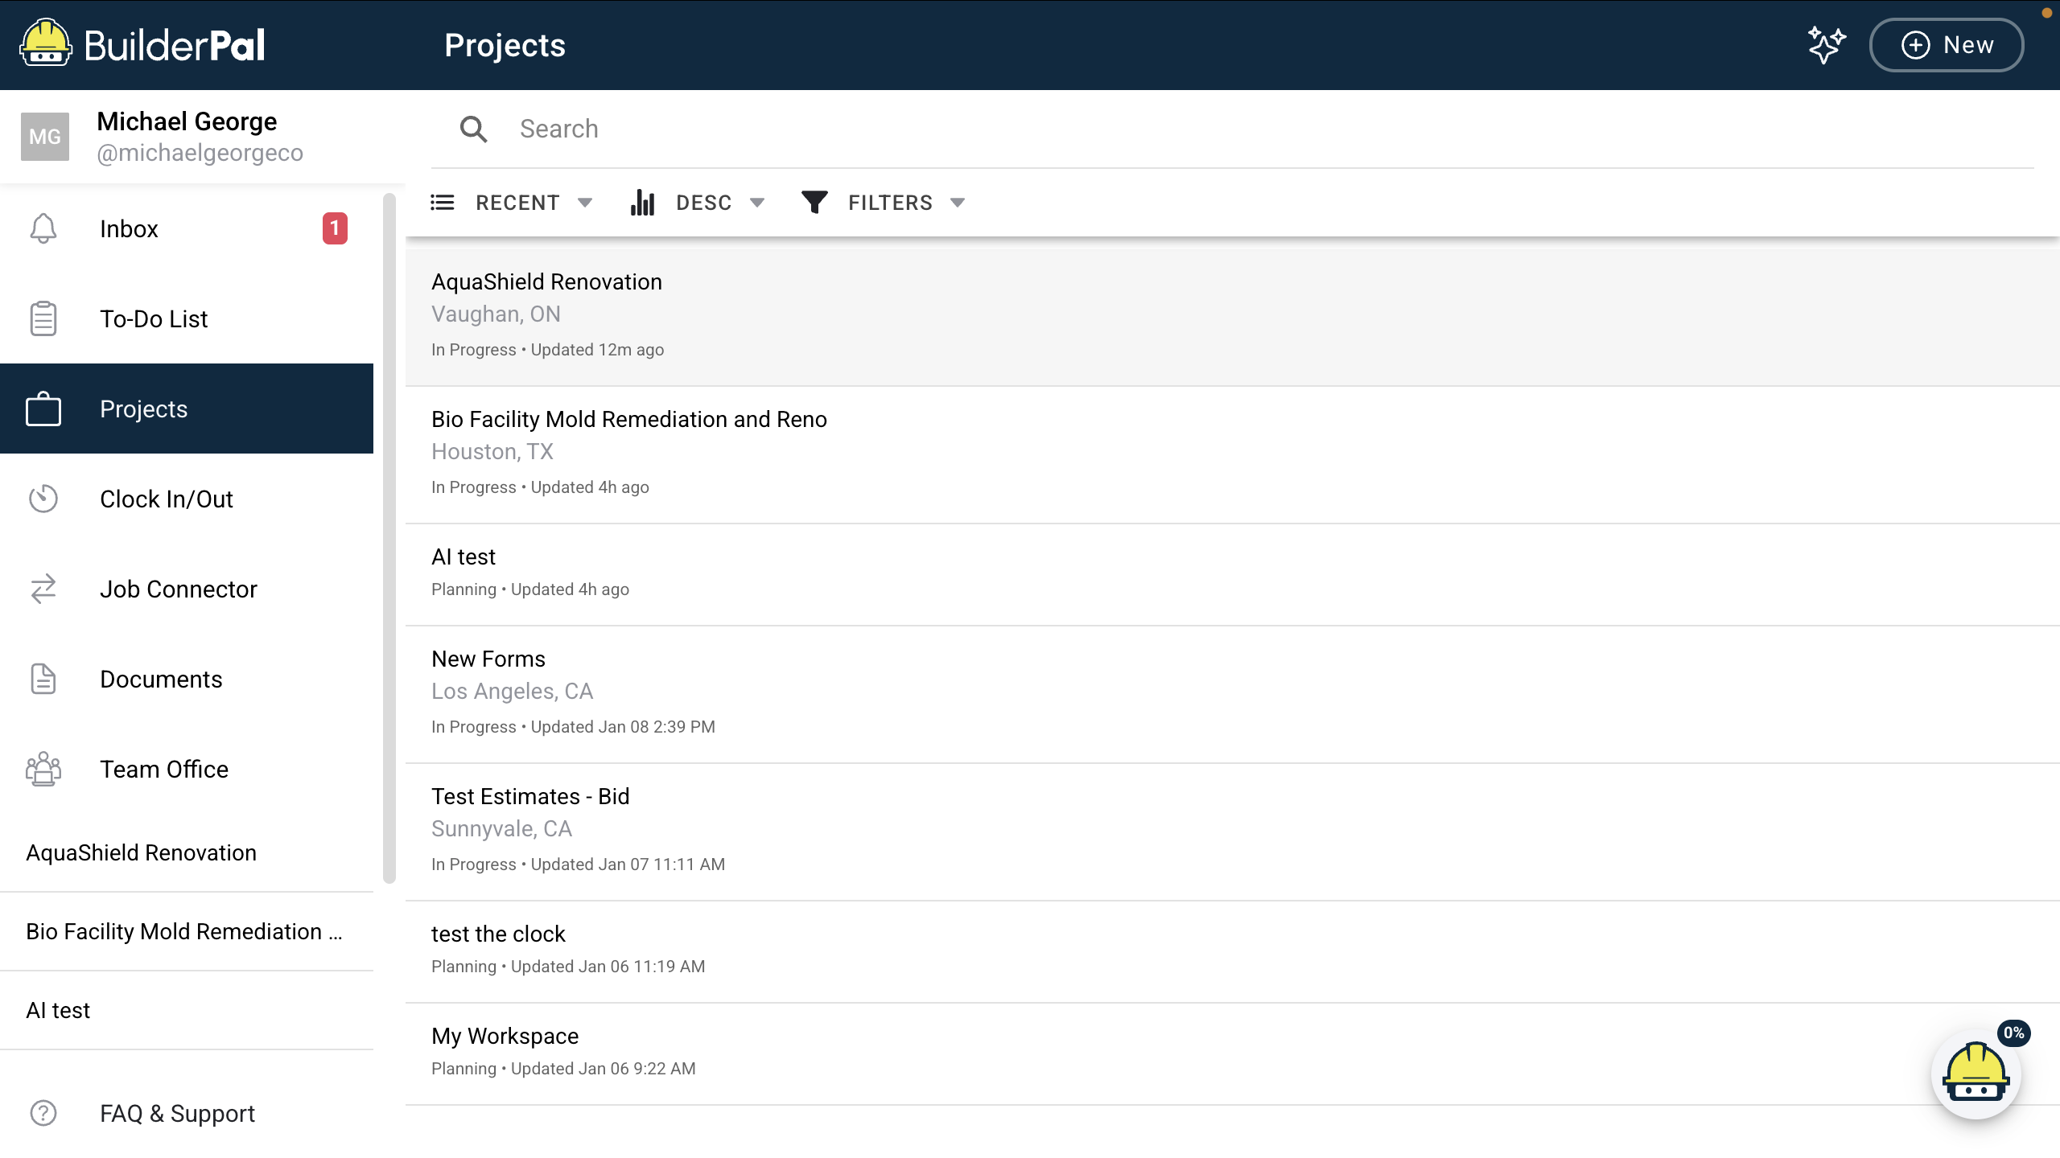Click the FAQ & Support question icon
Screen dimensions: 2060x1158
(x=43, y=1113)
